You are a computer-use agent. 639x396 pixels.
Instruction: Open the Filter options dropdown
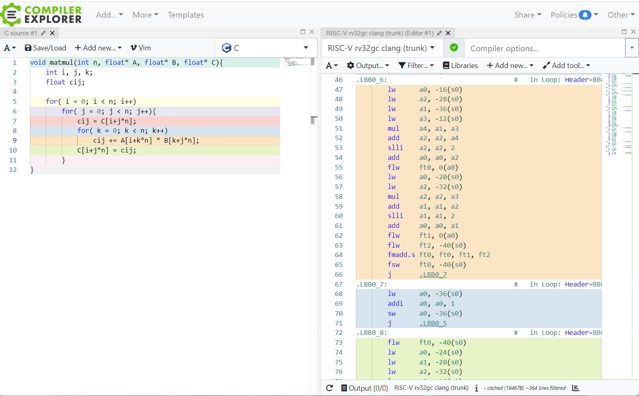click(416, 65)
